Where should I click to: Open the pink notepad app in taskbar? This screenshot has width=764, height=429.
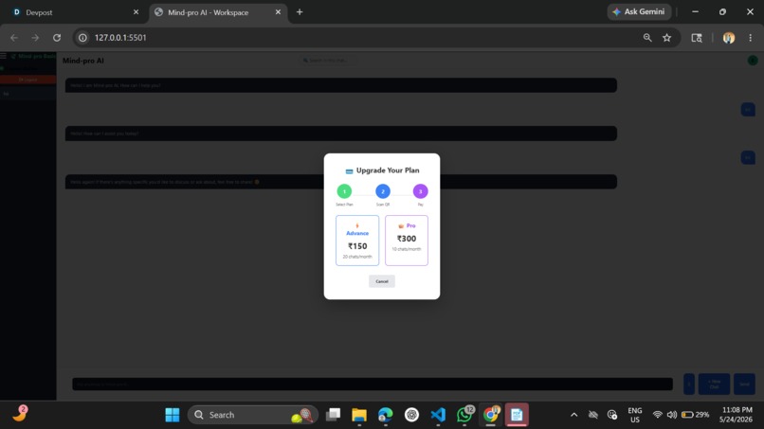pyautogui.click(x=517, y=415)
